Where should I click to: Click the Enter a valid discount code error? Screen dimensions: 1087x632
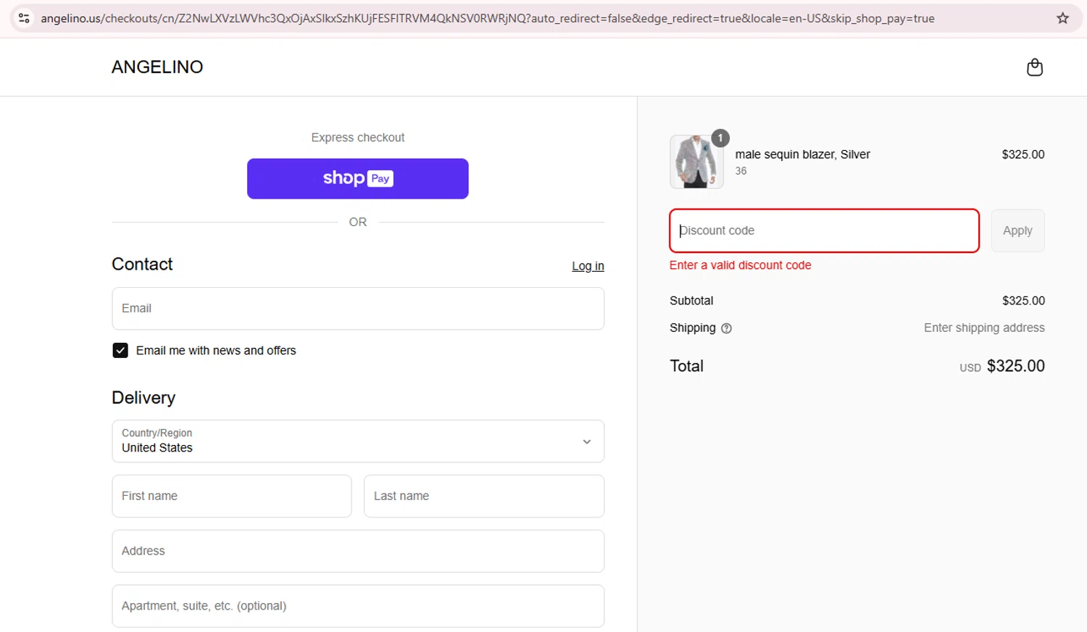coord(740,265)
